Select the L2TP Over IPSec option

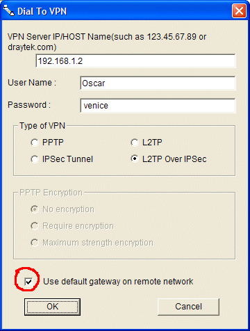(135, 159)
